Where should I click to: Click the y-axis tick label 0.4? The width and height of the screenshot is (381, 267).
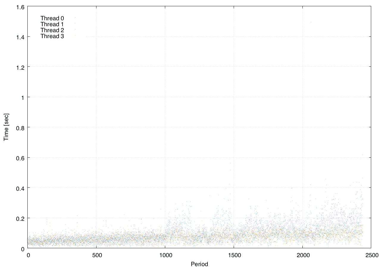21,188
